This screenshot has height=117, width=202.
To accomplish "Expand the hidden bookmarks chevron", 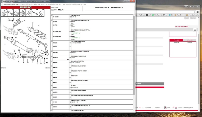I will coord(184,15).
